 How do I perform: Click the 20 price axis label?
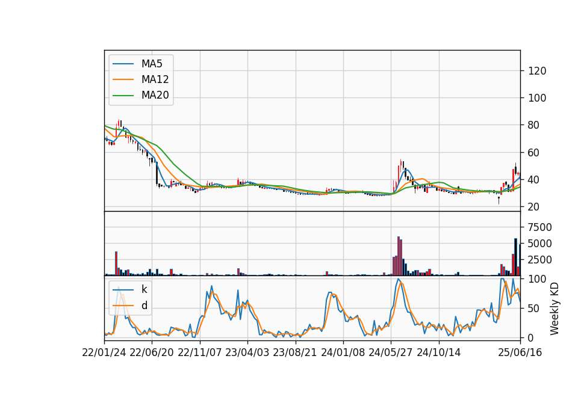[x=534, y=207]
